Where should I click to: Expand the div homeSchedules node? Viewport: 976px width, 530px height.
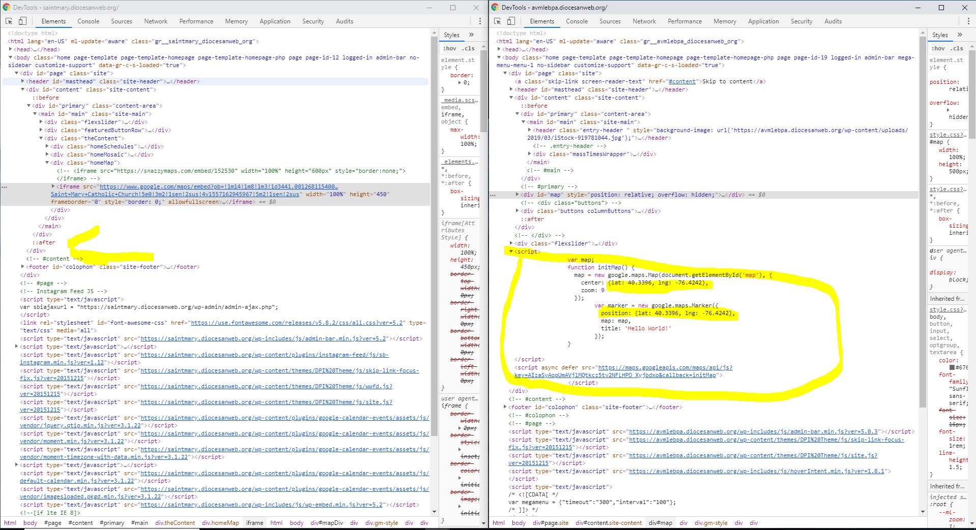tap(47, 146)
